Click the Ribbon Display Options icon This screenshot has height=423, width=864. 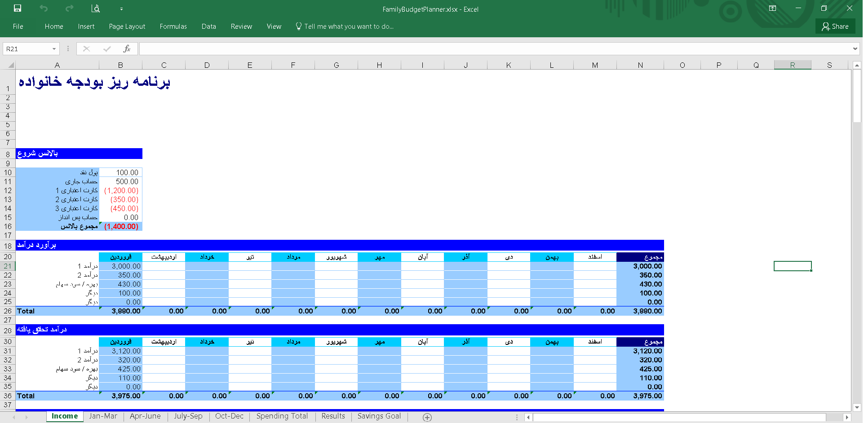(772, 9)
